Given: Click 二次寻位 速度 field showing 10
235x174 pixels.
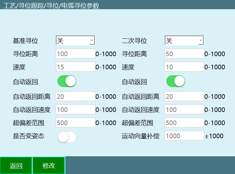Looking at the screenshot, I should click(185, 67).
